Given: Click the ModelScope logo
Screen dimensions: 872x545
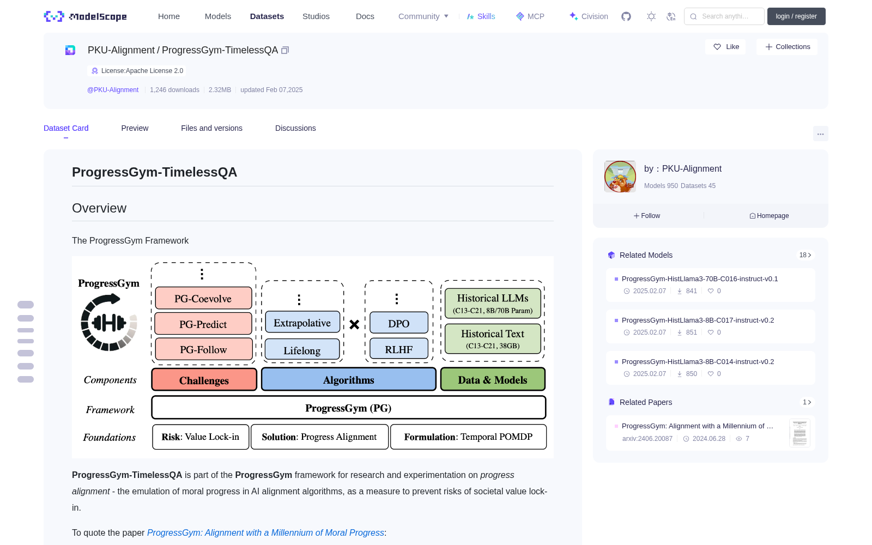Looking at the screenshot, I should (x=86, y=16).
